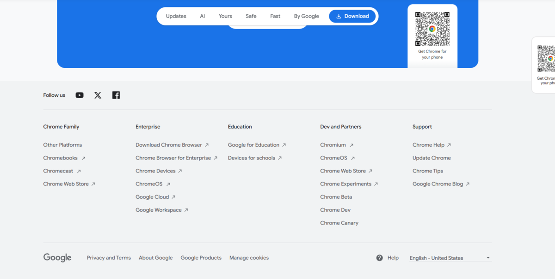Open Privacy and Terms

coord(109,257)
